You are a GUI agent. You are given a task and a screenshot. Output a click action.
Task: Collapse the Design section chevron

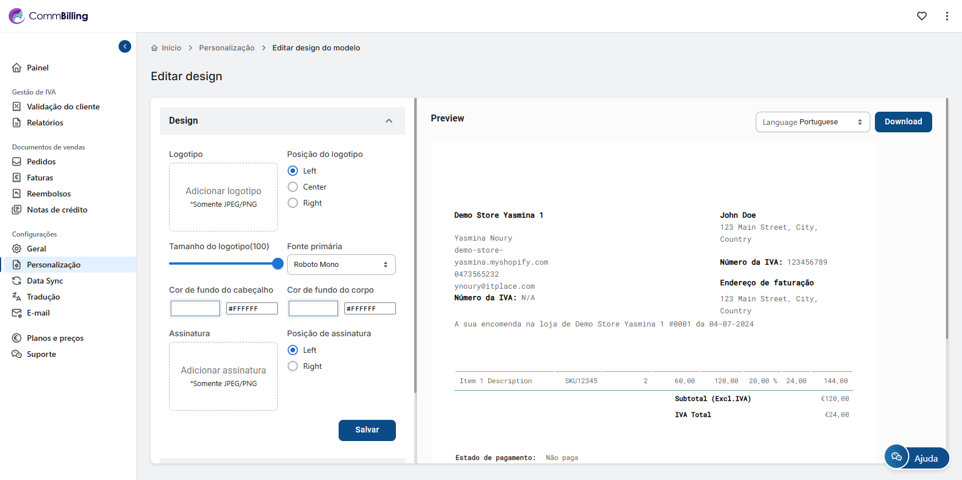point(389,121)
